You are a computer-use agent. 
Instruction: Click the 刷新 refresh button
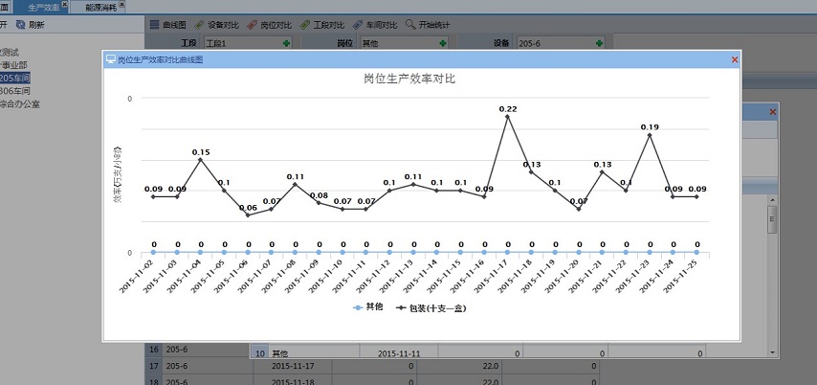[30, 24]
